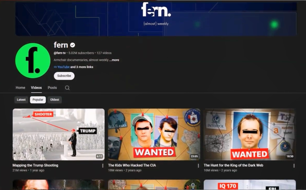This screenshot has width=306, height=190.
Task: Click '16M views • 2 years ago' text
Action: coord(220,170)
